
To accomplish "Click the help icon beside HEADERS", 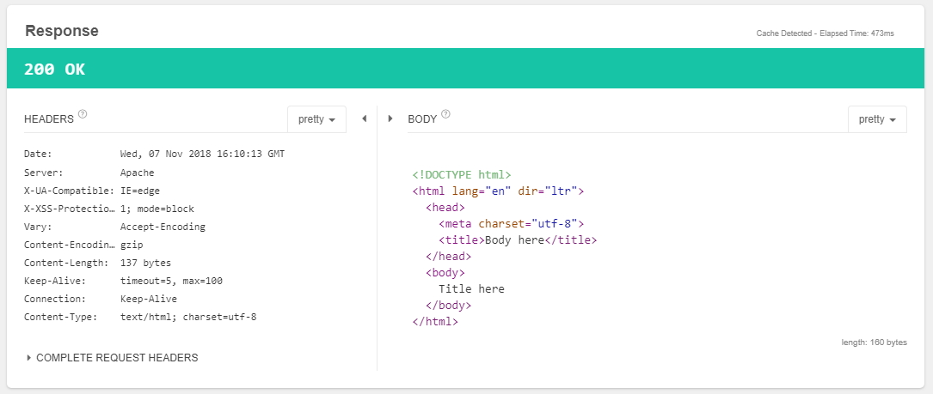I will click(83, 114).
